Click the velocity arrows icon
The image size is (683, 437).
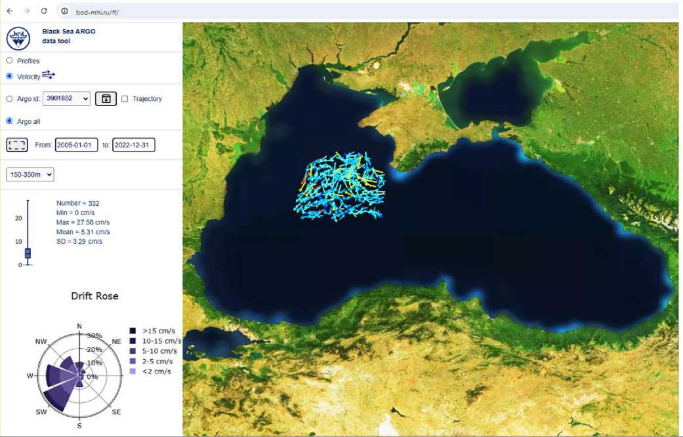tap(49, 75)
